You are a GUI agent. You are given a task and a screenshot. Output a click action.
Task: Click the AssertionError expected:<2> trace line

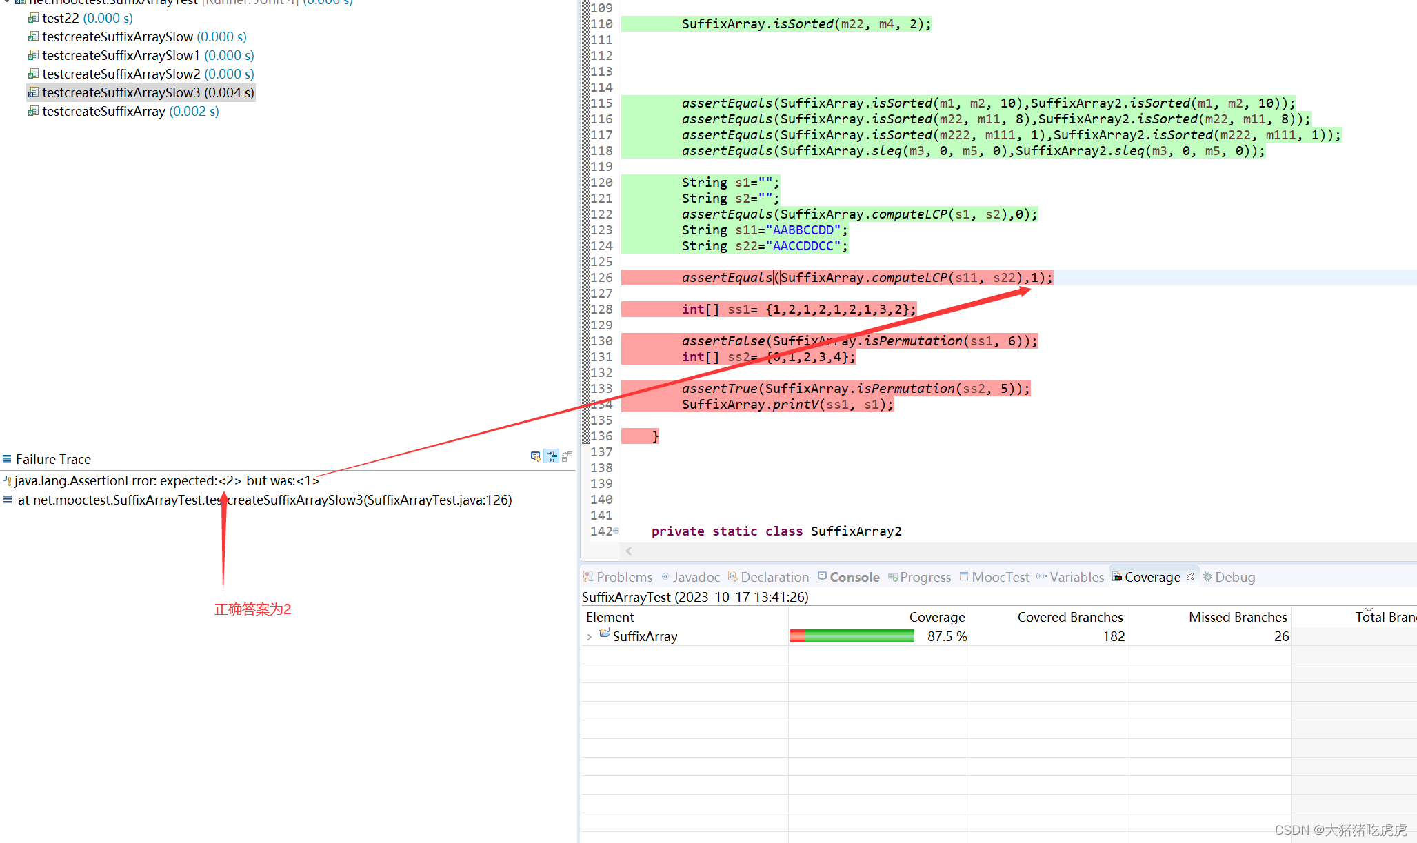coord(167,480)
